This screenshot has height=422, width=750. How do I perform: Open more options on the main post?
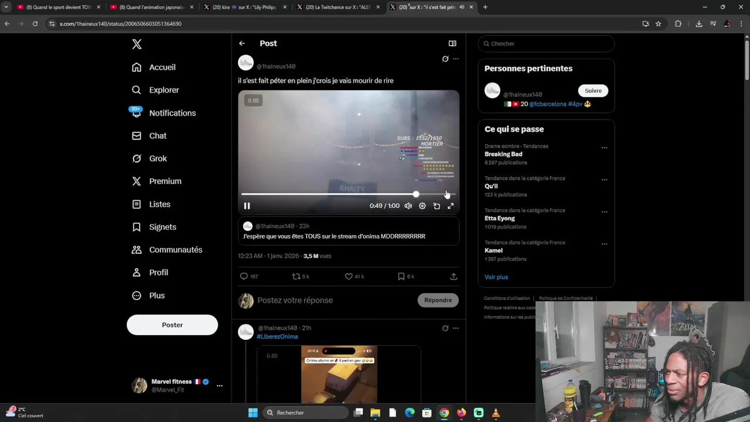click(x=456, y=59)
